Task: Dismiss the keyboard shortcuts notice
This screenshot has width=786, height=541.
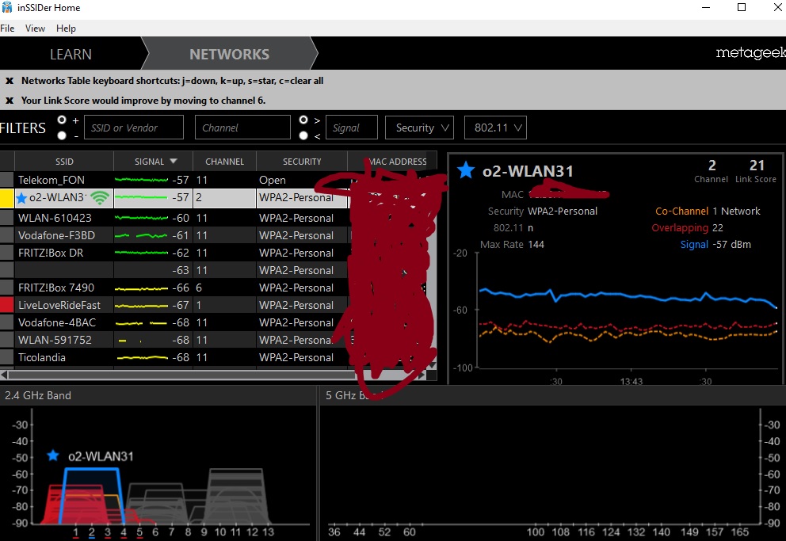Action: point(9,81)
